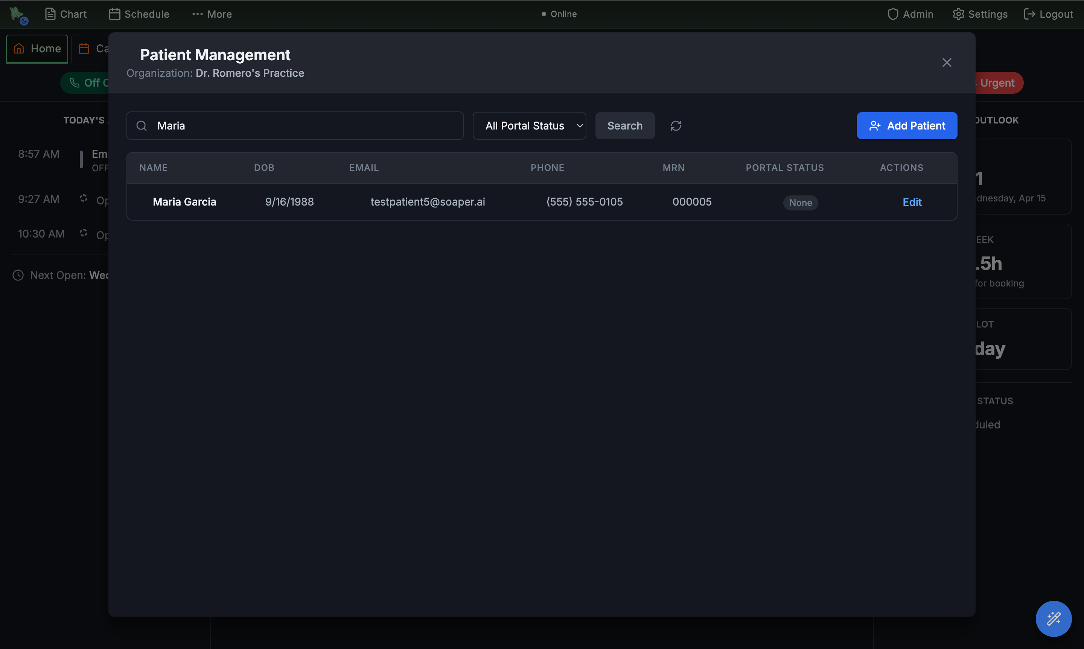Viewport: 1084px width, 649px height.
Task: Click the MRN value 000005
Action: [692, 202]
